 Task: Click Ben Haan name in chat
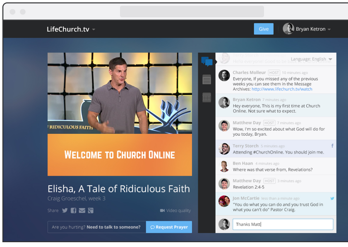point(243,164)
